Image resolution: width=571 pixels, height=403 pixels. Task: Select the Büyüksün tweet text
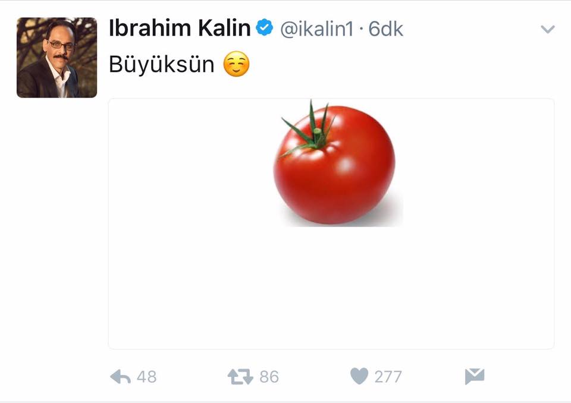(162, 64)
